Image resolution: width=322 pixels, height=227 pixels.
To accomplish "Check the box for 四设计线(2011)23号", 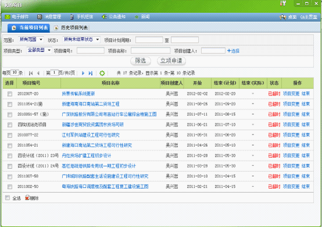I will click(10, 156).
